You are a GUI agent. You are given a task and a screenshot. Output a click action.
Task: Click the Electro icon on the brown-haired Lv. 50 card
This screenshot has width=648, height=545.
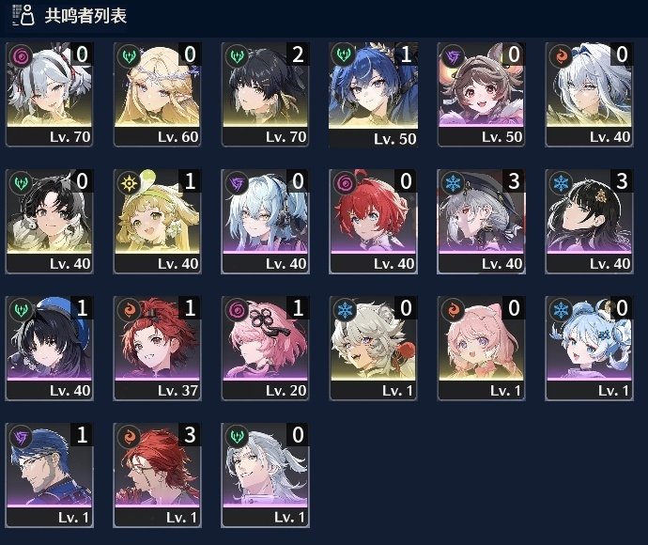[x=453, y=55]
